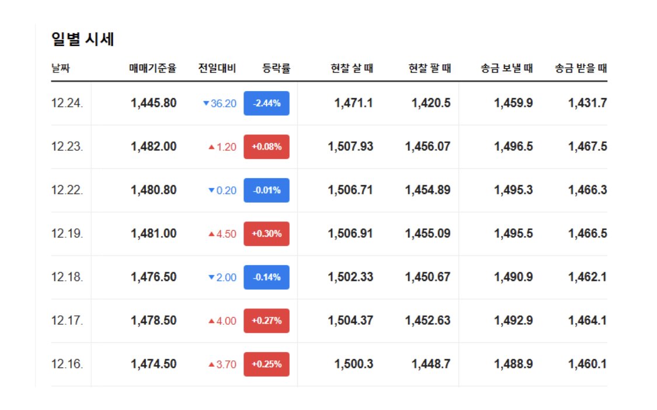Select the red +0.30% badge

pyautogui.click(x=266, y=234)
